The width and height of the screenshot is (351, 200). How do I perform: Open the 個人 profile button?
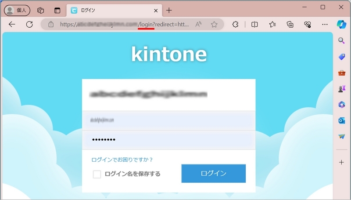17,10
